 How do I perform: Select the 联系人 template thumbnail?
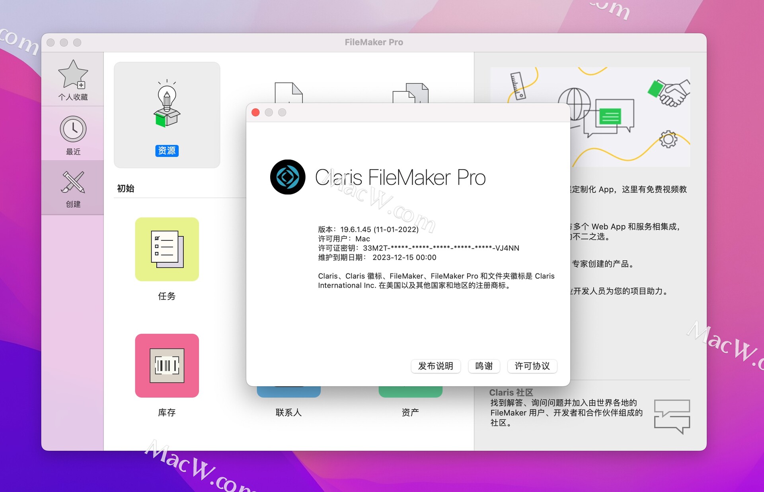pos(288,389)
